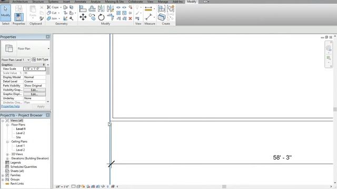Click Zoom tool on navigation bar
337x189 pixels.
click(x=329, y=58)
